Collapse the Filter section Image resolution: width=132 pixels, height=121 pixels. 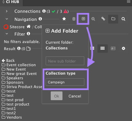7,34
